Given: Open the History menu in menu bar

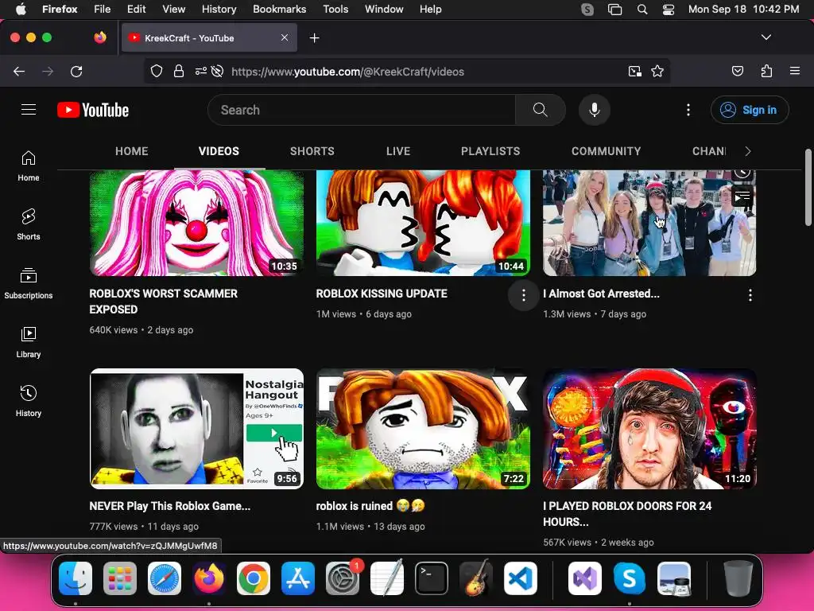Looking at the screenshot, I should point(219,10).
